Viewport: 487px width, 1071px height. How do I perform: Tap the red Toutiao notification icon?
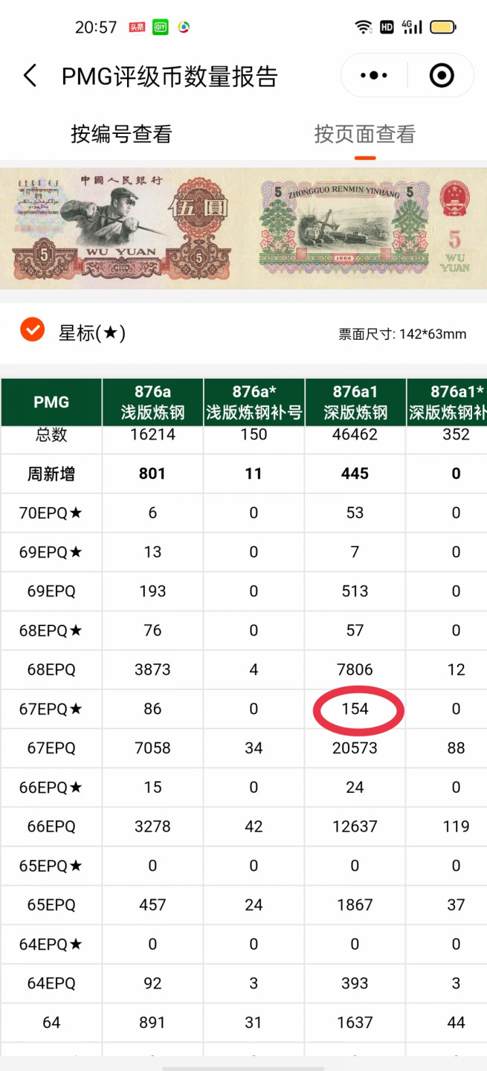point(137,28)
